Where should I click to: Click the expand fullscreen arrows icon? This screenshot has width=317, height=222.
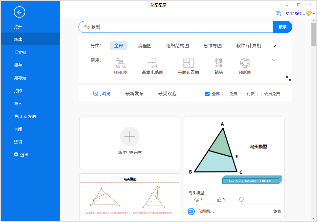pos(288,78)
